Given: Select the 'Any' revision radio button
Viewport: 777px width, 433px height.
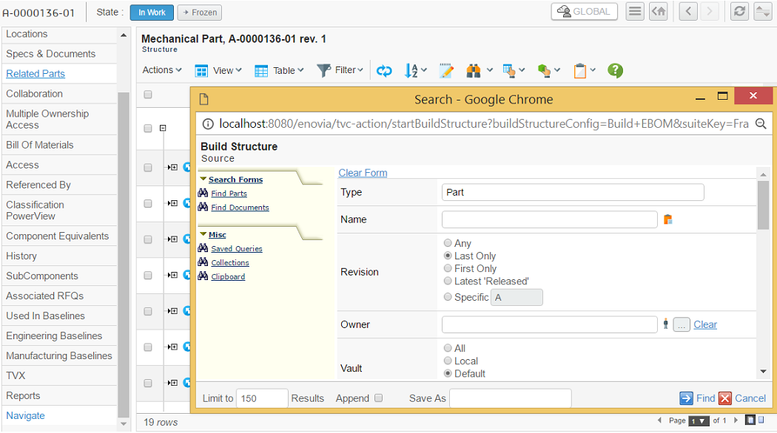Looking at the screenshot, I should pyautogui.click(x=448, y=243).
